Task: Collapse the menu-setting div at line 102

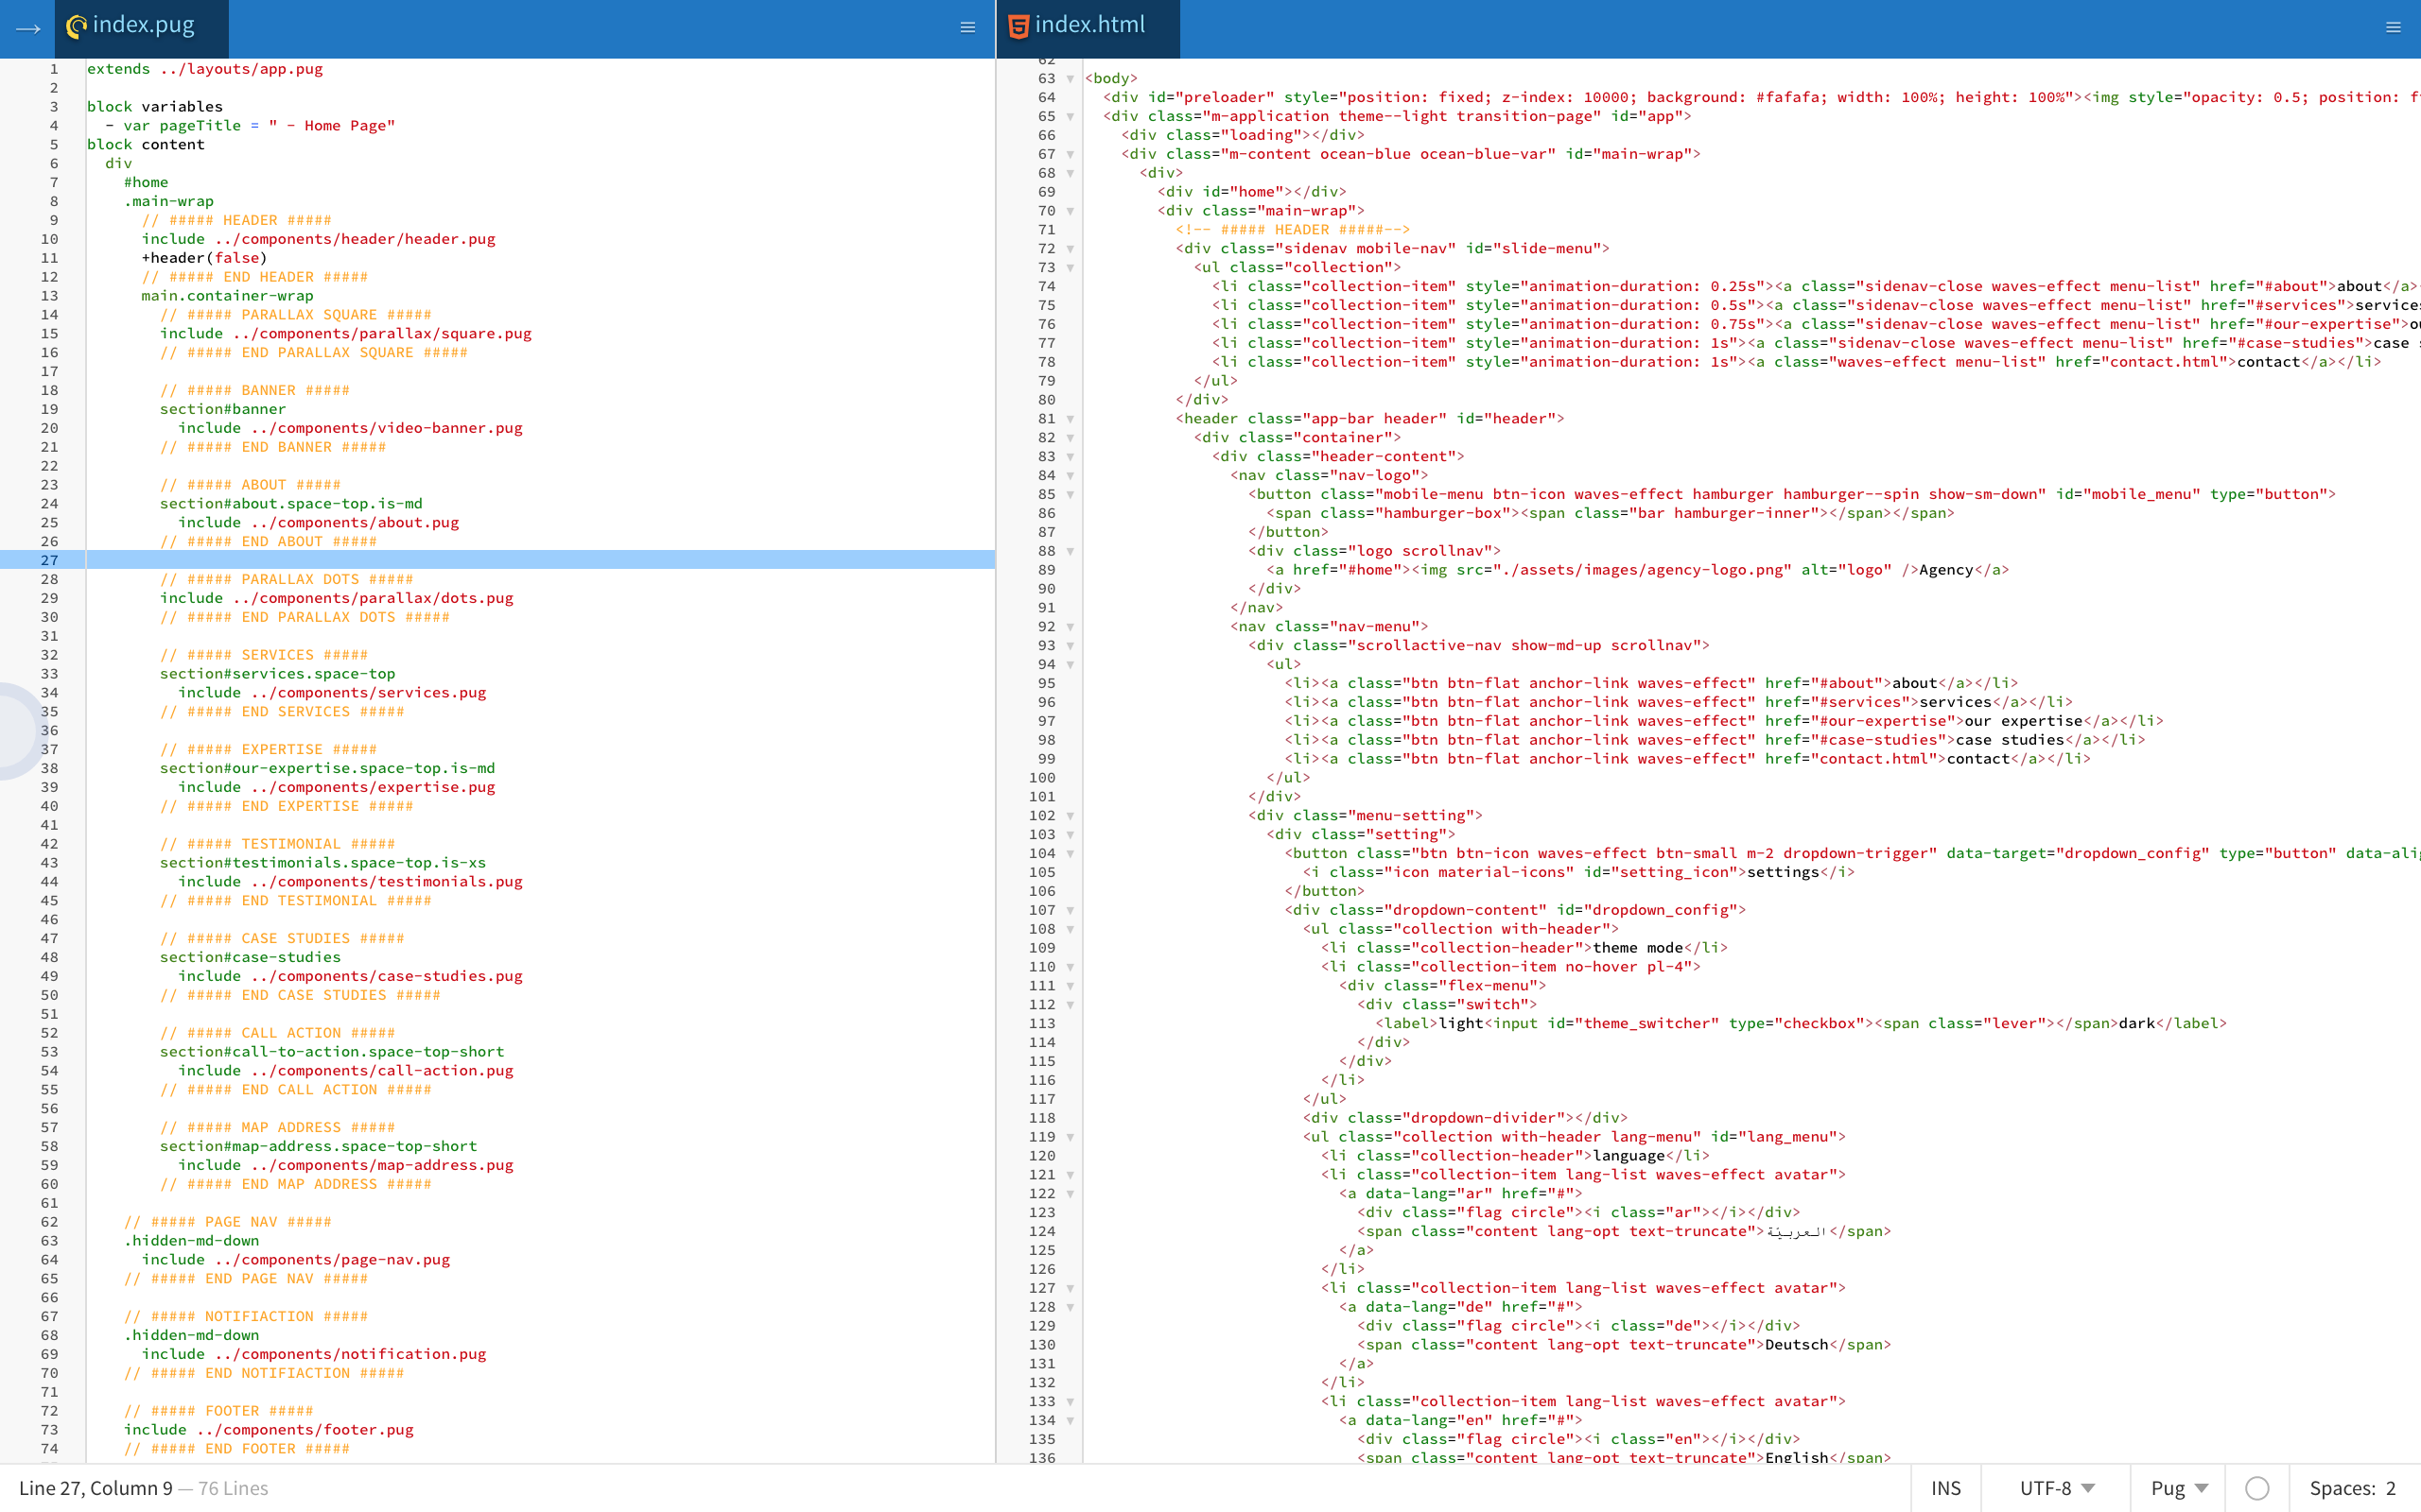Action: click(x=1071, y=816)
